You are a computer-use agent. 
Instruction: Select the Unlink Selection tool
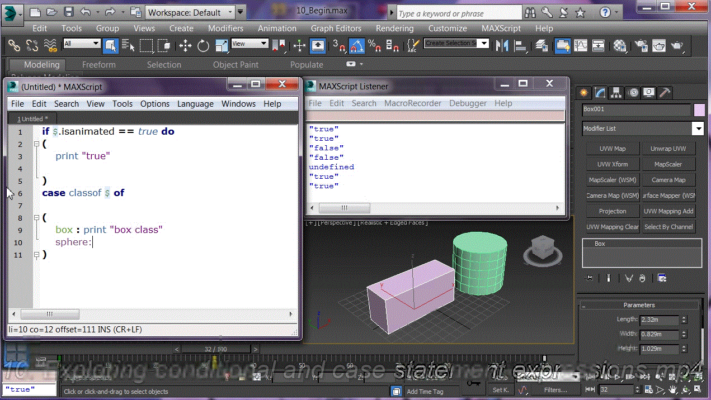point(32,45)
